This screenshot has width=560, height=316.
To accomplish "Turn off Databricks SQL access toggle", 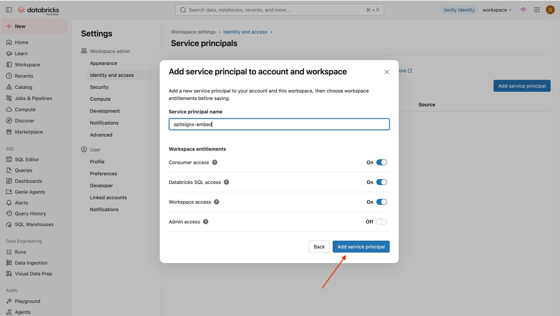I will tap(382, 182).
